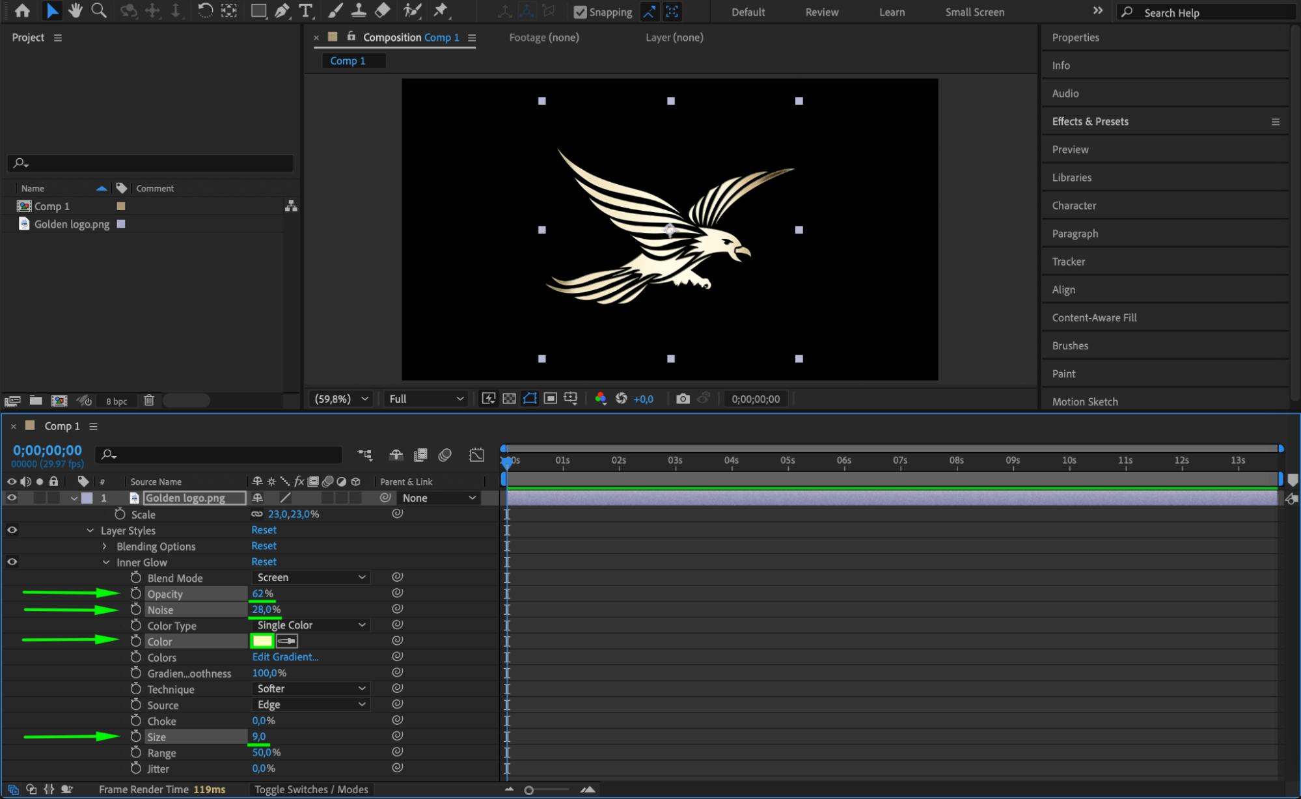Switch to the Review workspace

[x=821, y=12]
